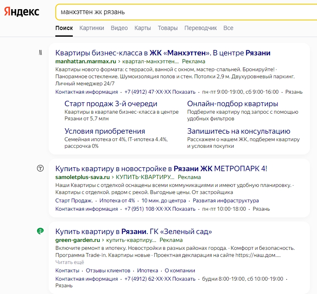
Task: Click Запишитесь на консультацию link
Action: coord(239,131)
